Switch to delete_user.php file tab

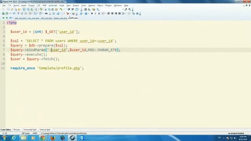click(60, 18)
